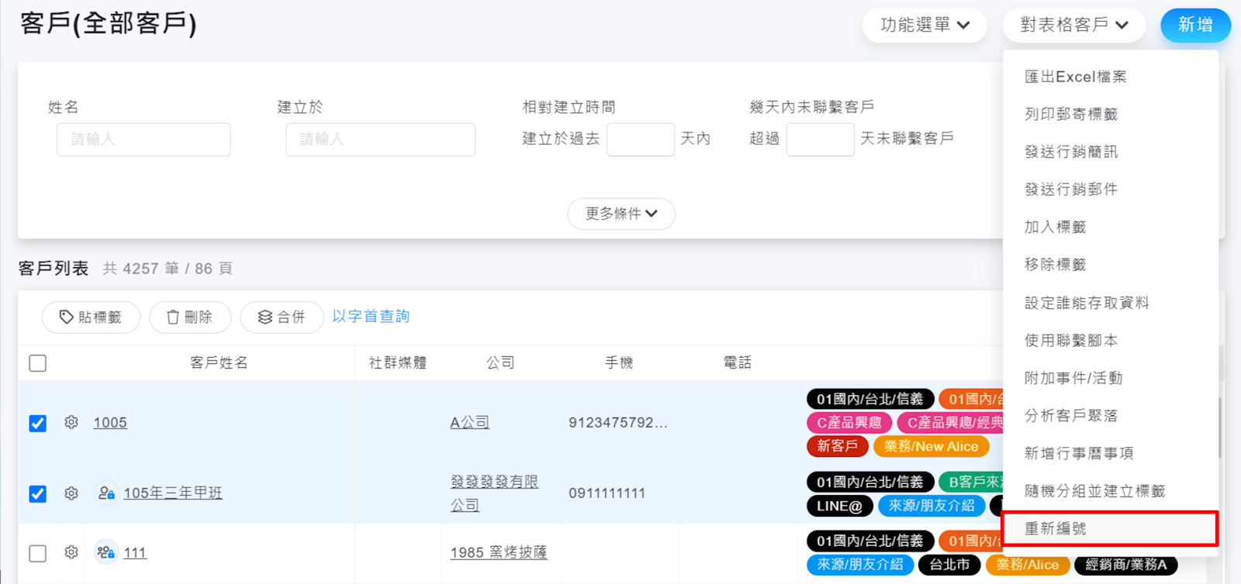Open the 功能選單 dropdown
Viewport: 1241px width, 584px height.
pyautogui.click(x=925, y=26)
